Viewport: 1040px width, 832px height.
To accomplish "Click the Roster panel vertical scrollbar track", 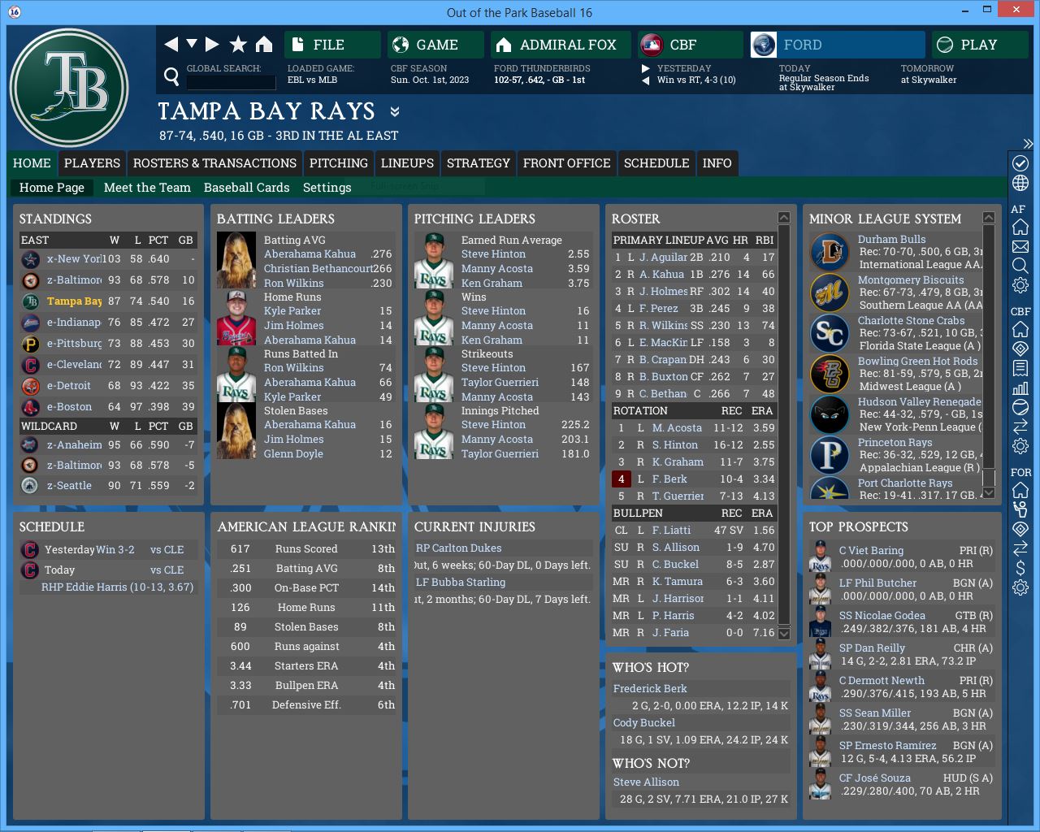I will pos(783,422).
